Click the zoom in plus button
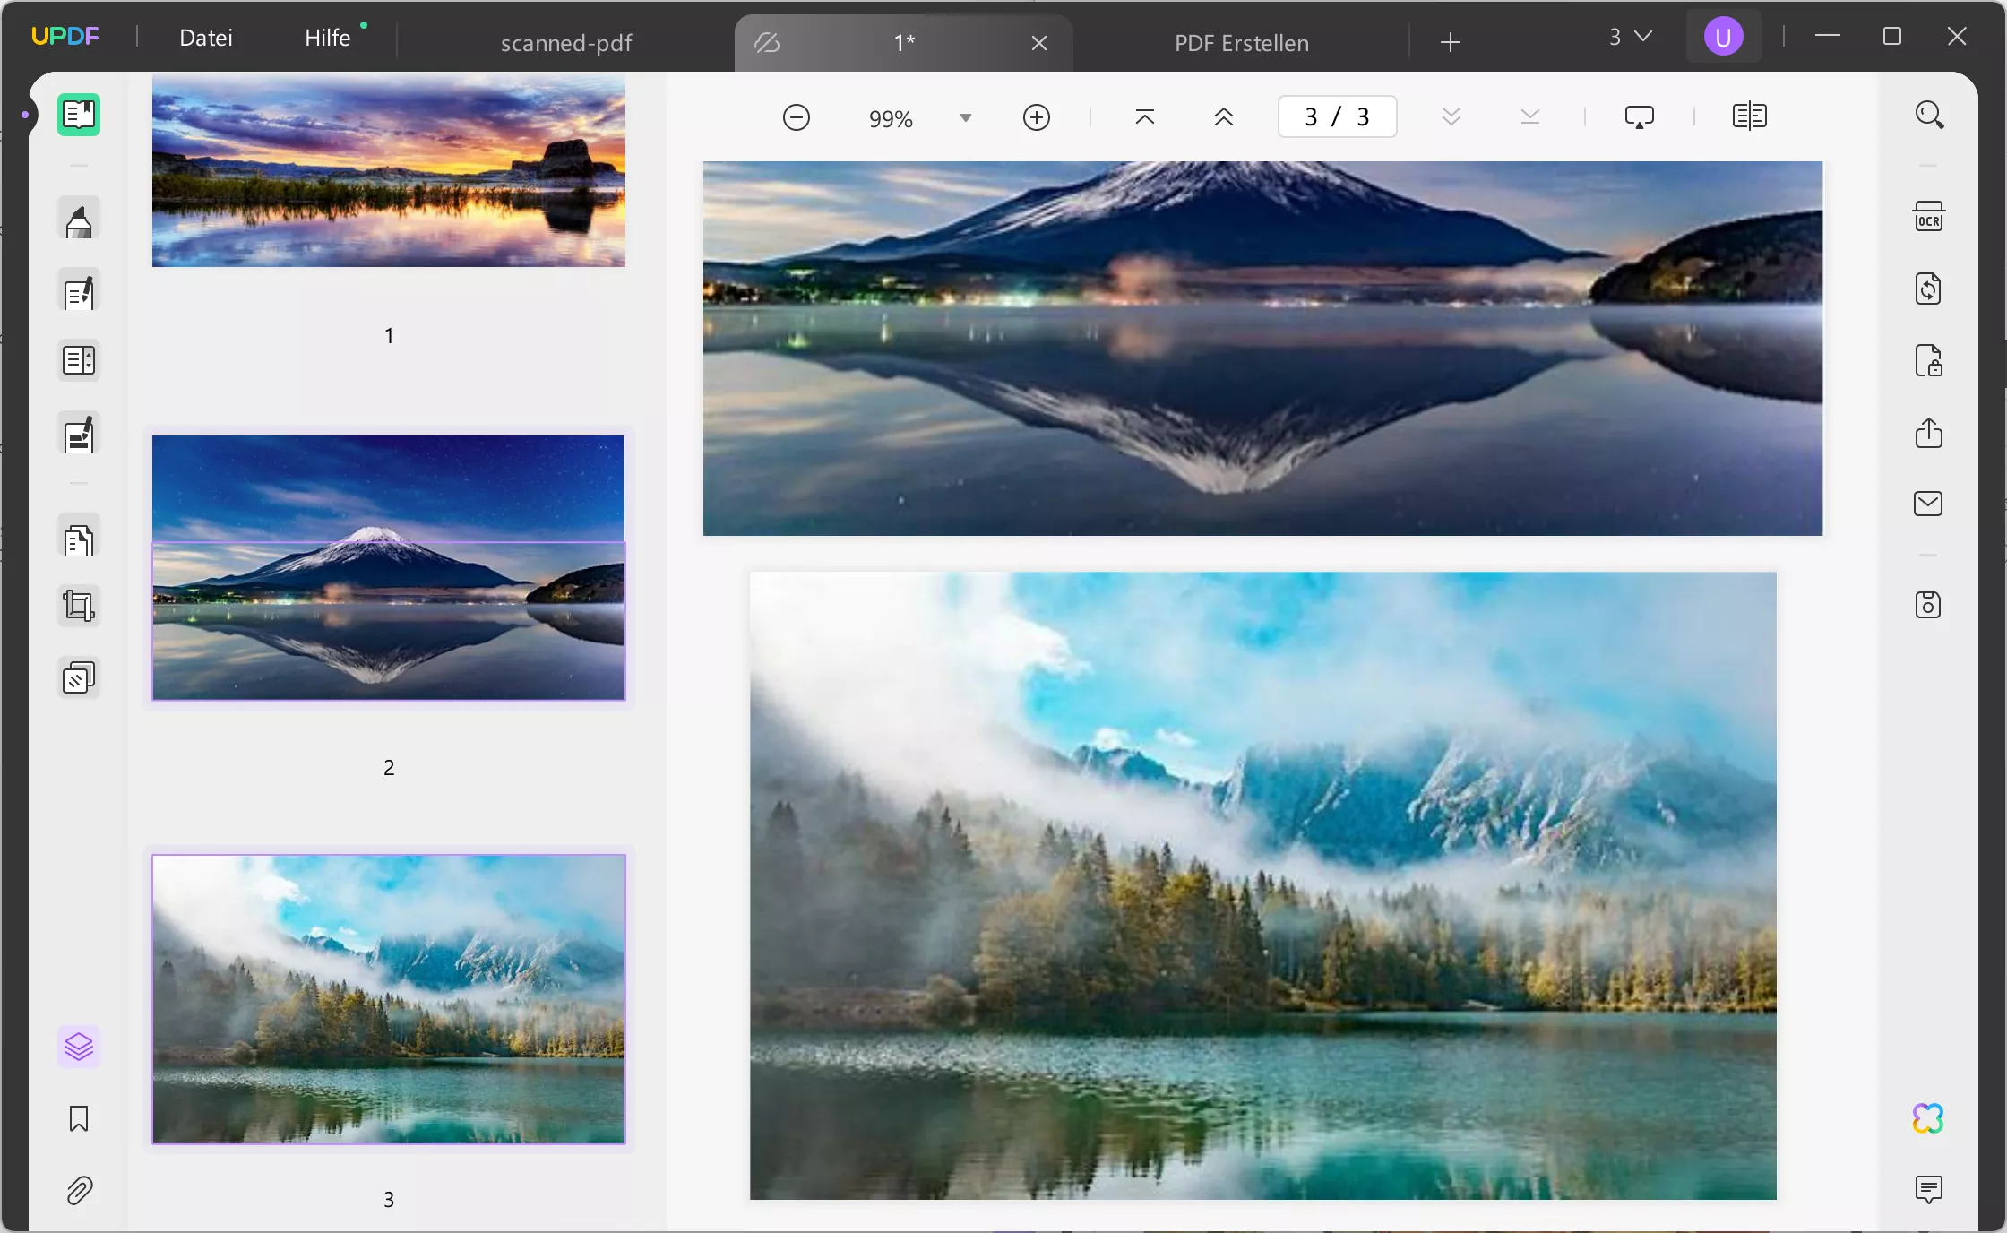Image resolution: width=2007 pixels, height=1233 pixels. pyautogui.click(x=1037, y=117)
